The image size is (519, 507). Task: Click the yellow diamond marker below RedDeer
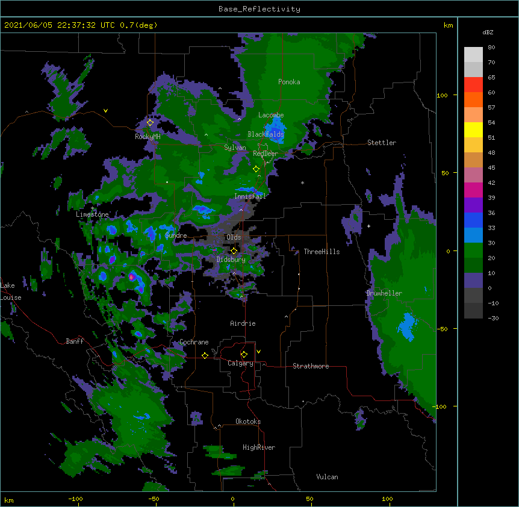256,169
